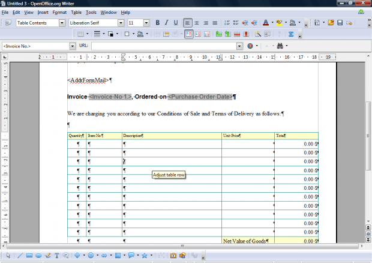
Task: Open table line style dropdown arrow
Action: click(x=104, y=34)
